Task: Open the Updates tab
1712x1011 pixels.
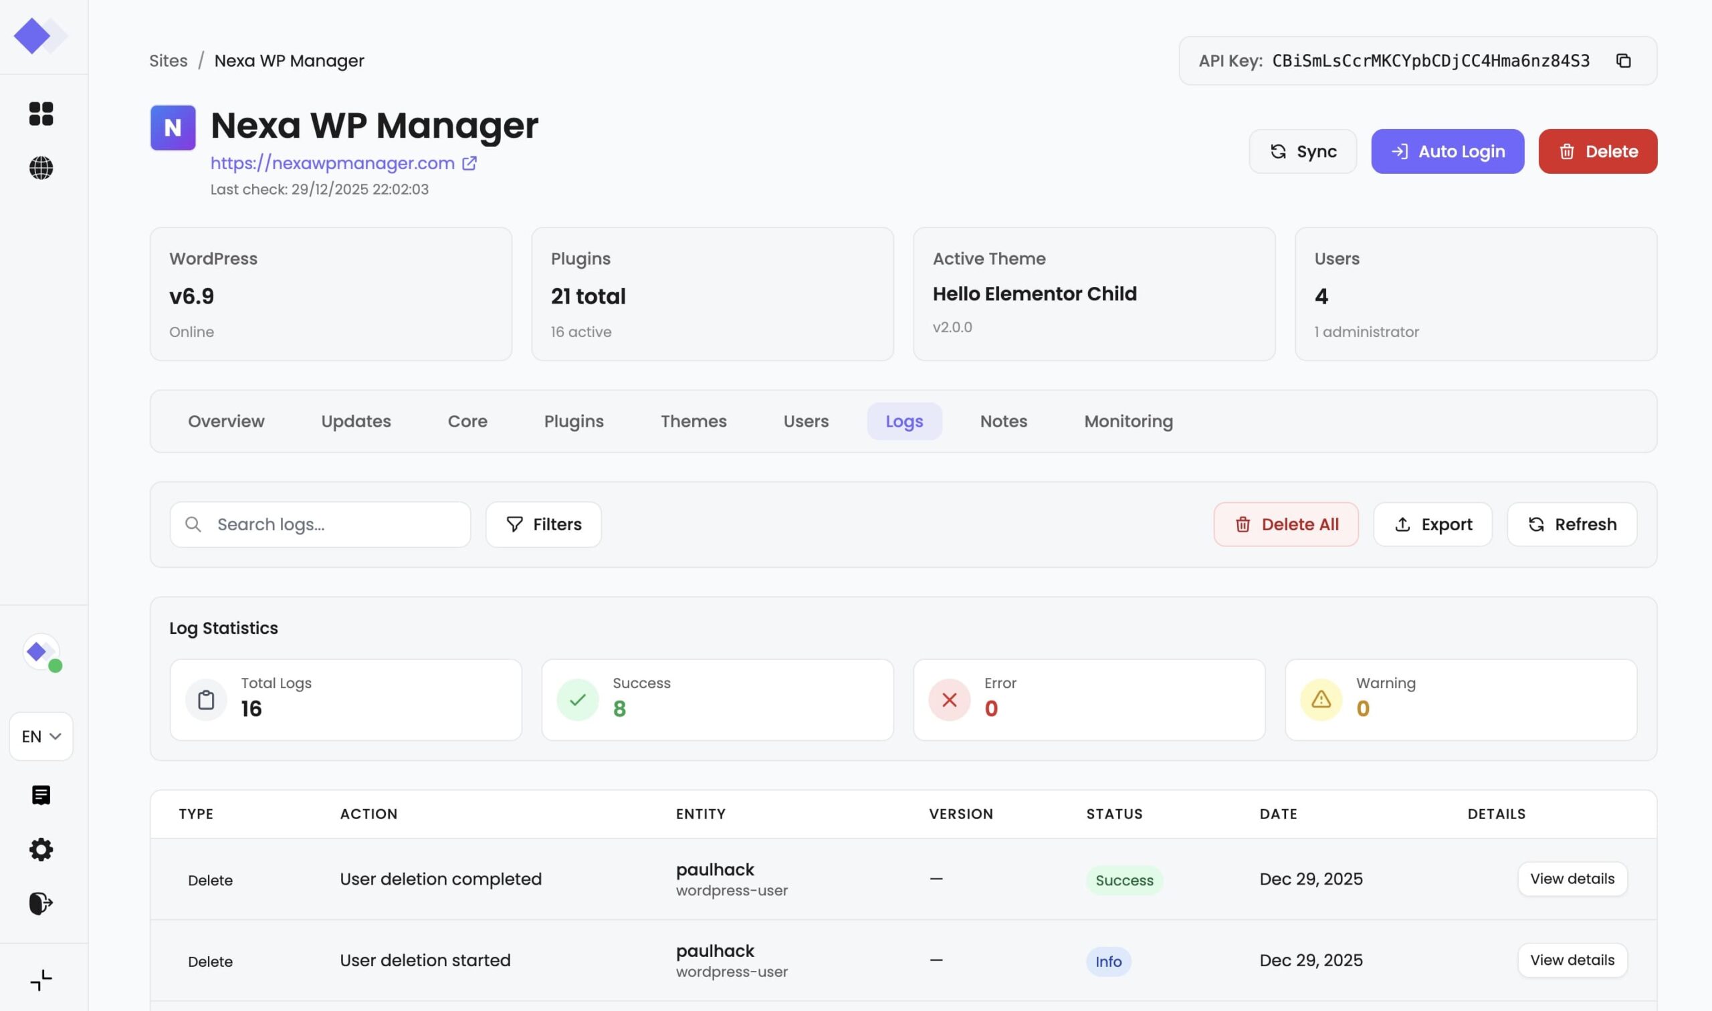Action: tap(356, 421)
